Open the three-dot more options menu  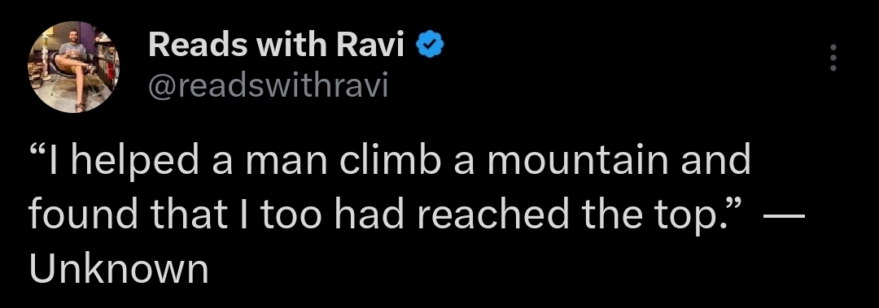tap(833, 58)
